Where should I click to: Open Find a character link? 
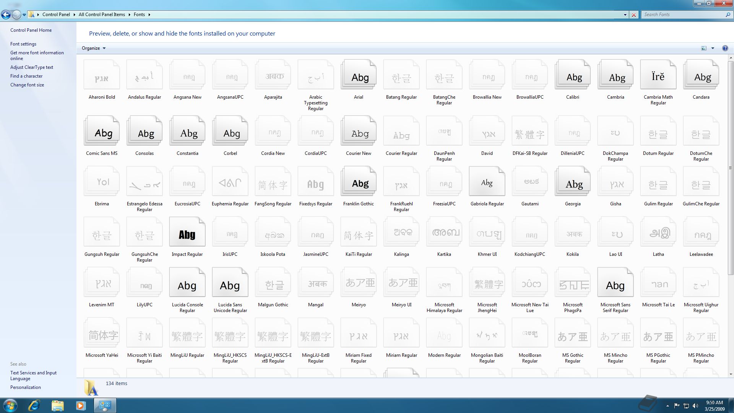26,76
